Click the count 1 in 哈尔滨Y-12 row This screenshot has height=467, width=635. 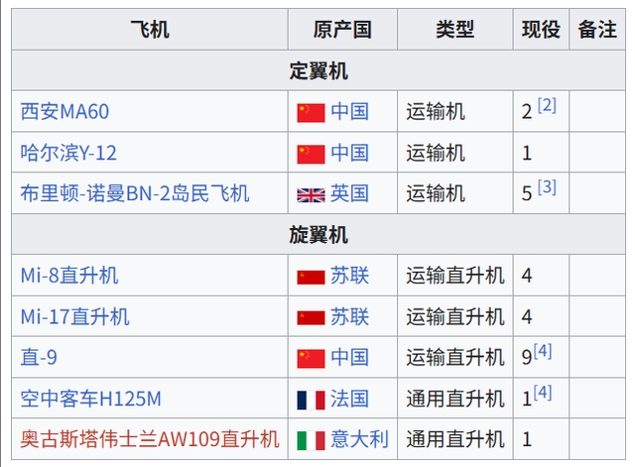527,154
